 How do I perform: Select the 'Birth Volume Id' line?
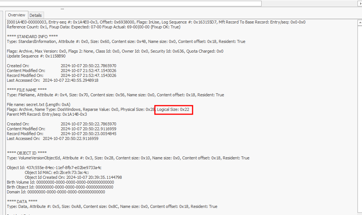coord(60,182)
